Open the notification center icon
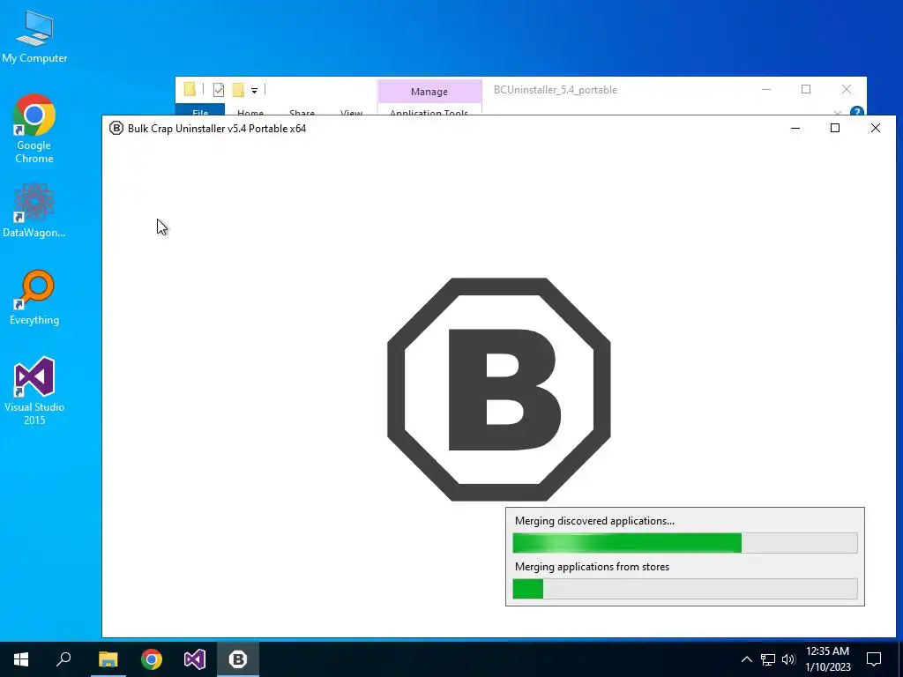 (x=874, y=659)
